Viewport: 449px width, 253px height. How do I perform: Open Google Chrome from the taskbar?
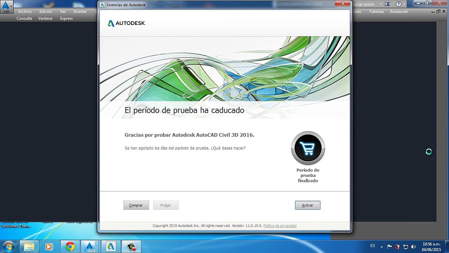[x=70, y=247]
